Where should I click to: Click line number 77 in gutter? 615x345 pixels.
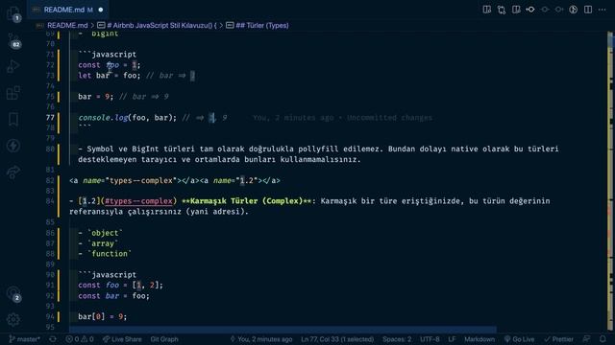point(50,117)
